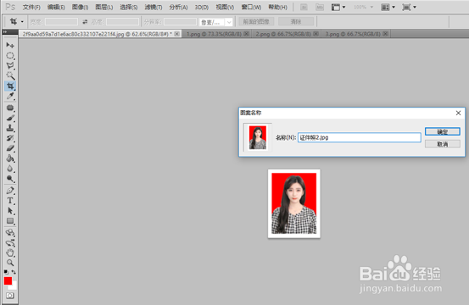469x305 pixels.
Task: Select the Zoom tool
Action: (x=10, y=263)
